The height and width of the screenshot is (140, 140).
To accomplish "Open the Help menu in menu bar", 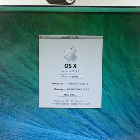I will tap(1, 9).
